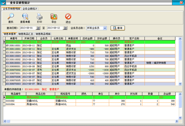Click upper table vertical scrollbar thumb

[180, 50]
